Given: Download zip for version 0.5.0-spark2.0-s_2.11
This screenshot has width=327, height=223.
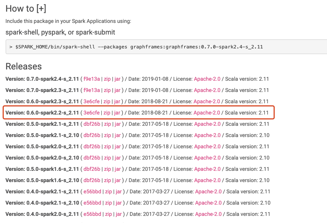Looking at the screenshot, I should [x=107, y=146].
